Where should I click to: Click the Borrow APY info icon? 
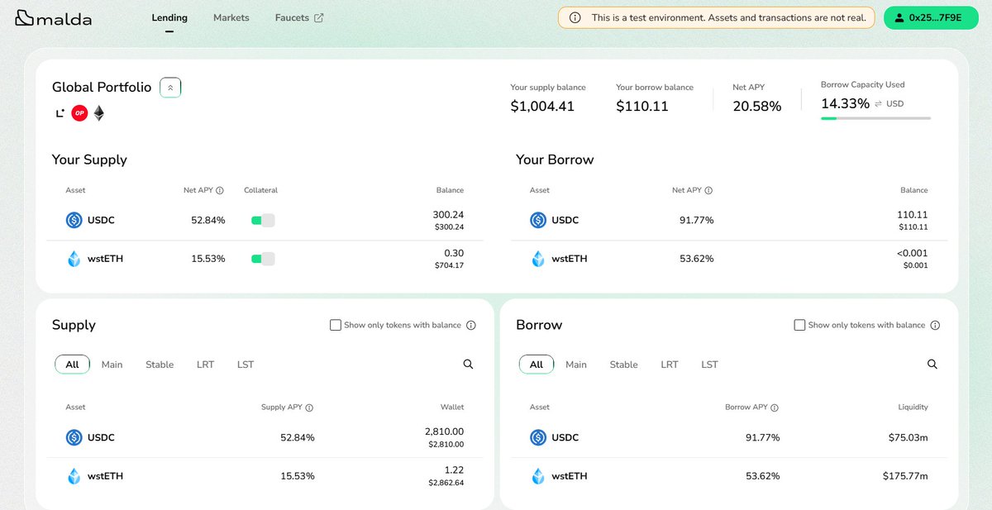pos(775,408)
